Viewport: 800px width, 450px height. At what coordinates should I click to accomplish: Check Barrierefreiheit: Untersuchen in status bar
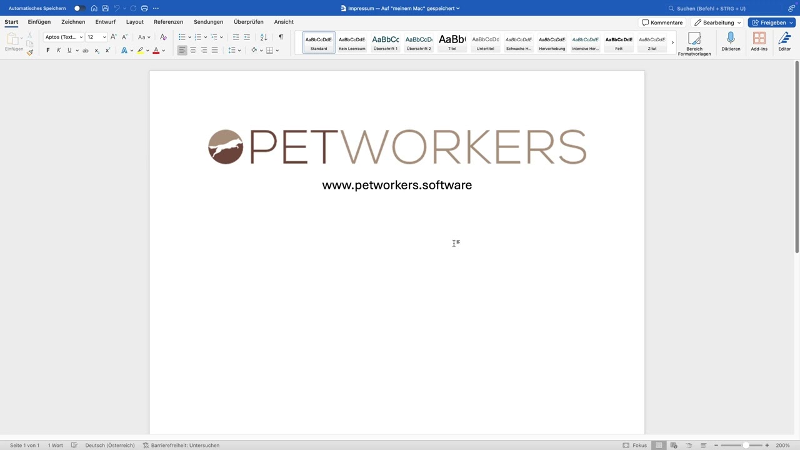tap(181, 445)
